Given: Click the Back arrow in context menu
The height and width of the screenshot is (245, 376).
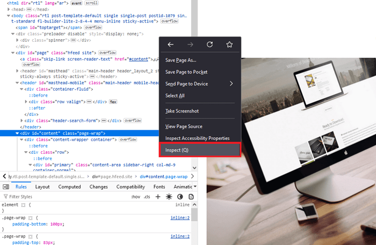Looking at the screenshot, I should tap(170, 44).
